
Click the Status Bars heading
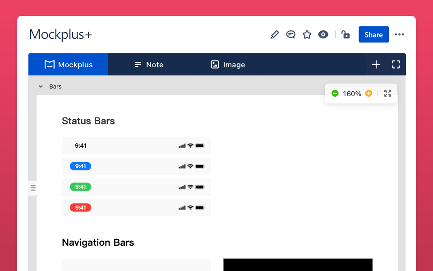coord(88,121)
